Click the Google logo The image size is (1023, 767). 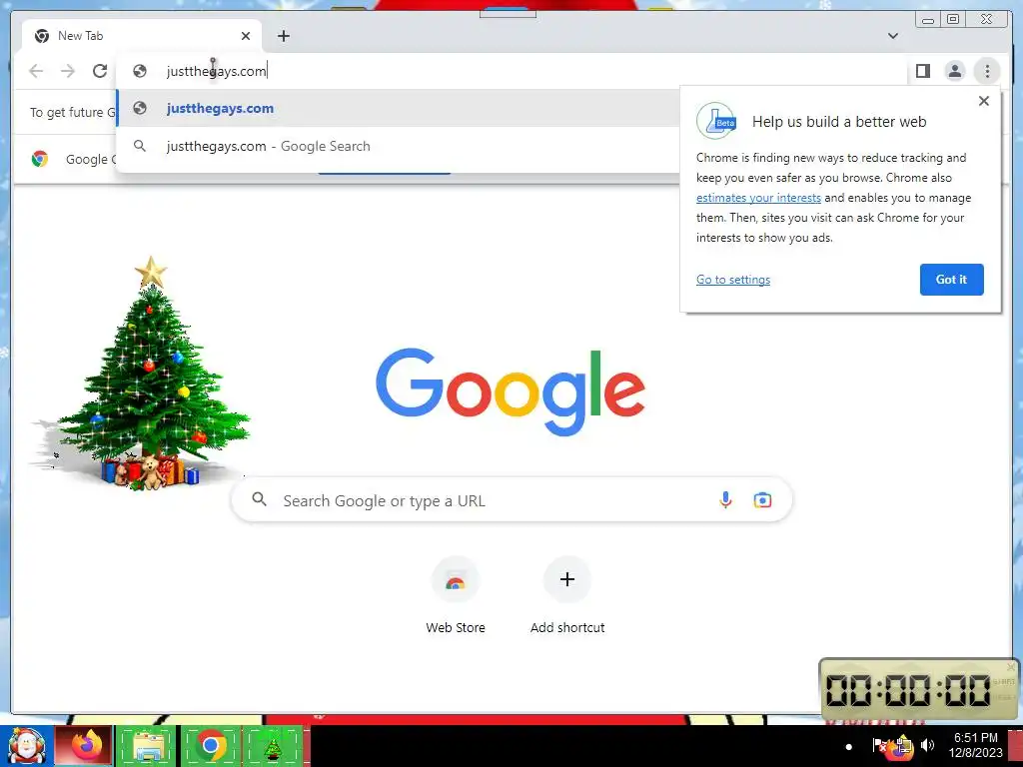point(511,391)
